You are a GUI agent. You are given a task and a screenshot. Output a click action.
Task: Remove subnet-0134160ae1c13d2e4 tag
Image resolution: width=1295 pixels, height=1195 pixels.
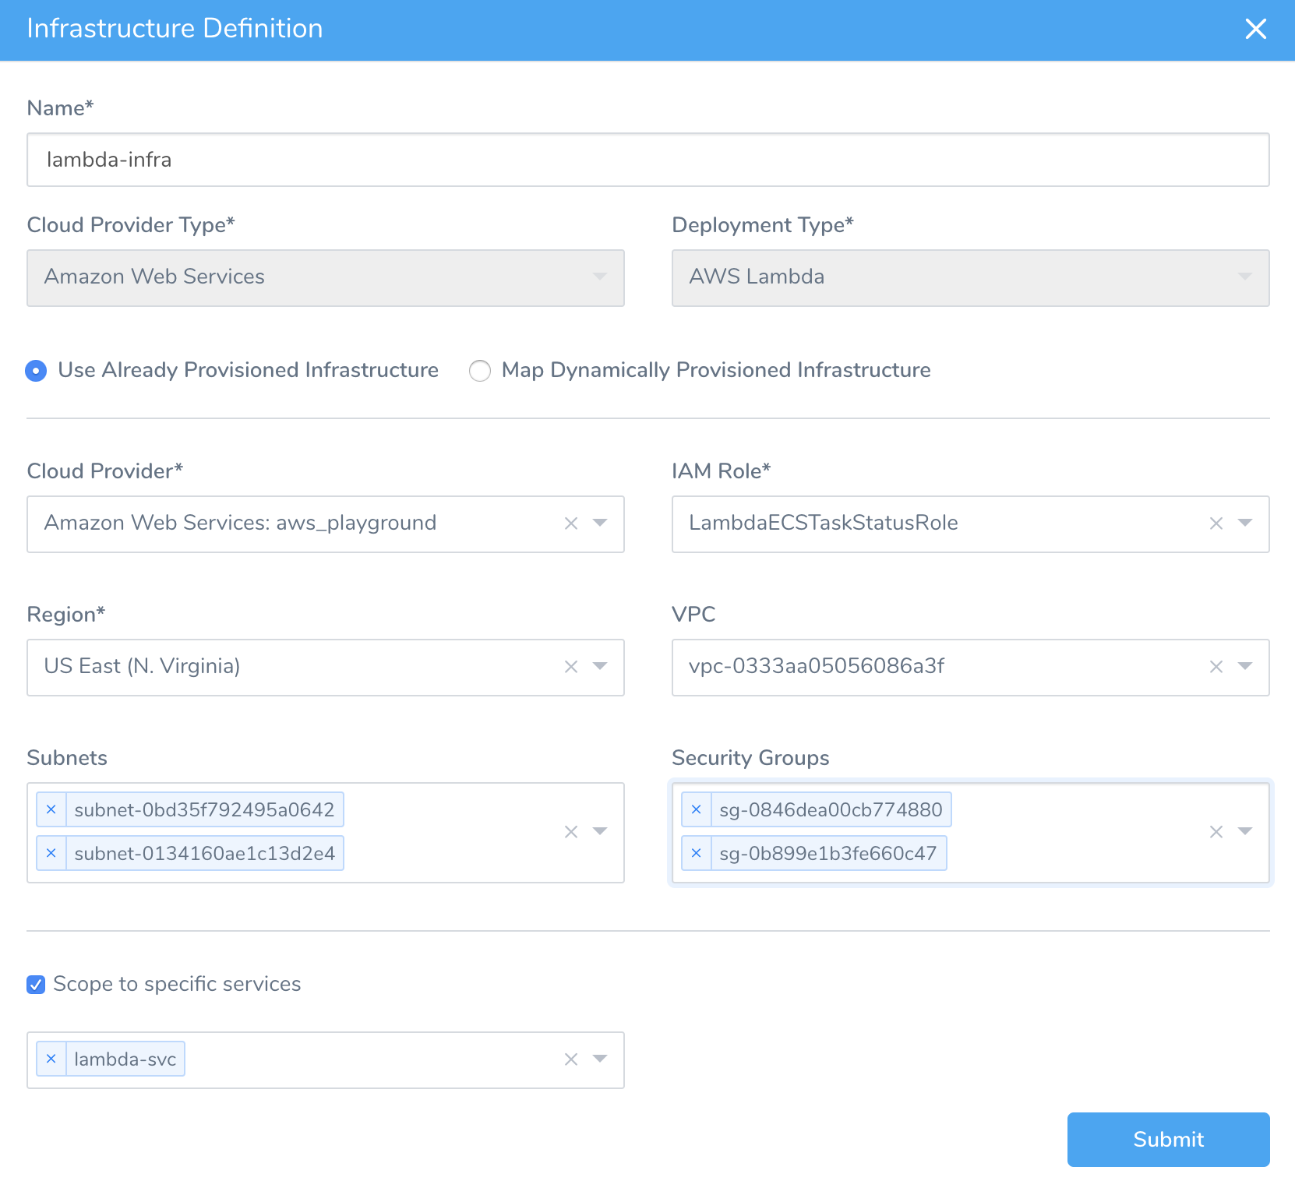tap(51, 853)
